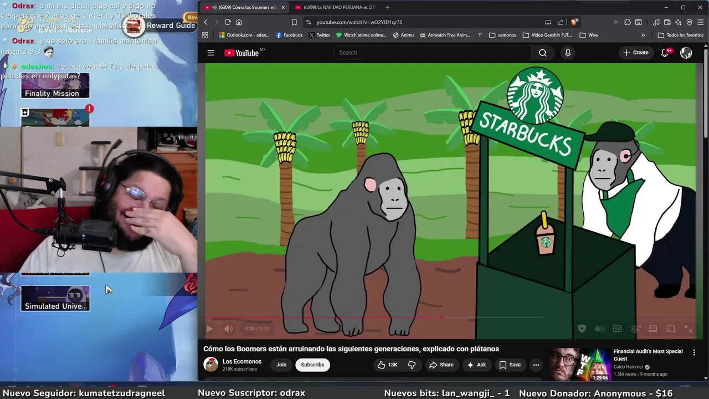Open the Twitter bookmark
Viewport: 709px width, 399px height.
(x=319, y=35)
